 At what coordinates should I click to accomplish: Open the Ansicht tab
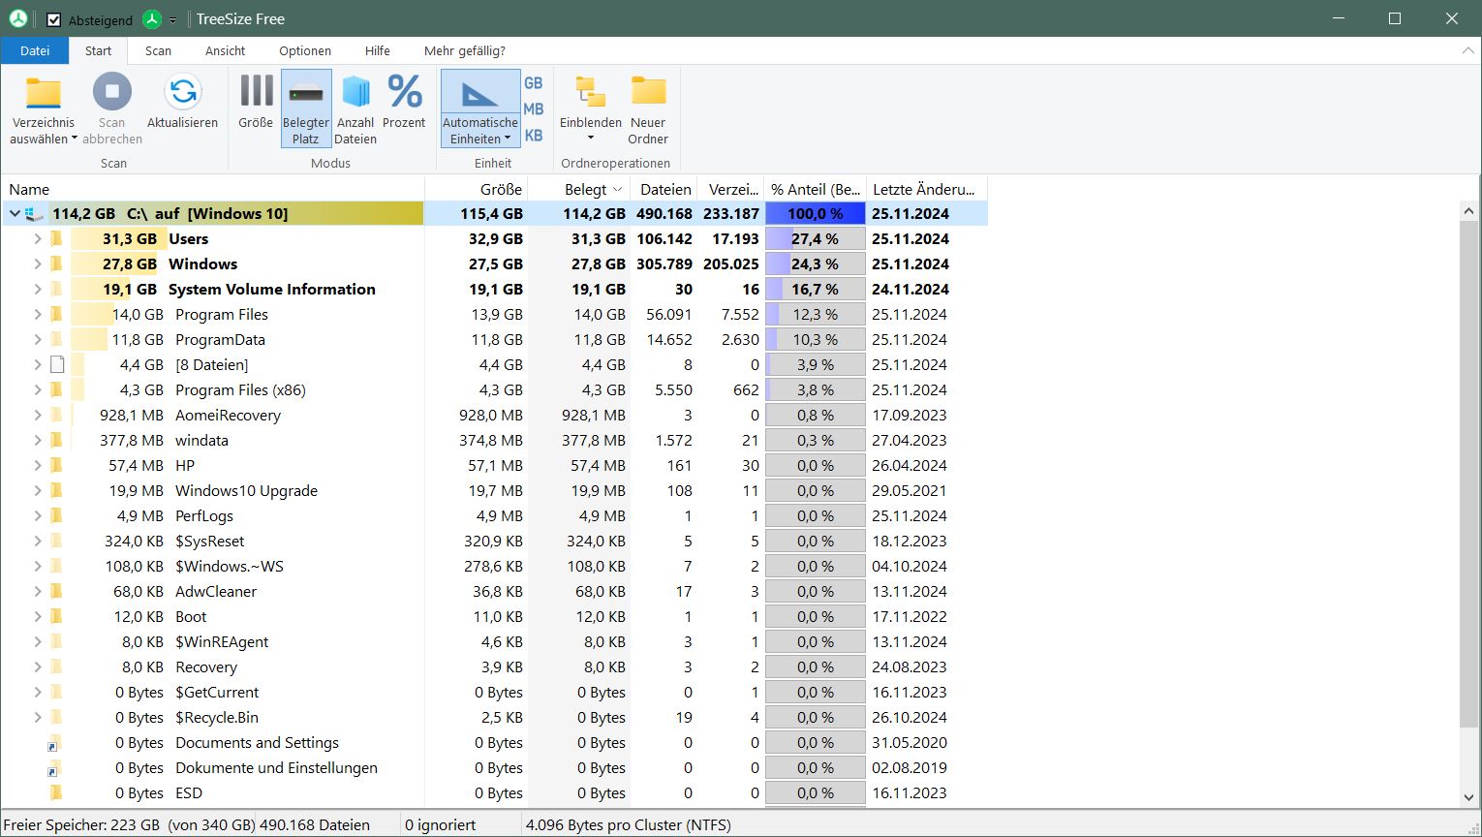point(225,50)
